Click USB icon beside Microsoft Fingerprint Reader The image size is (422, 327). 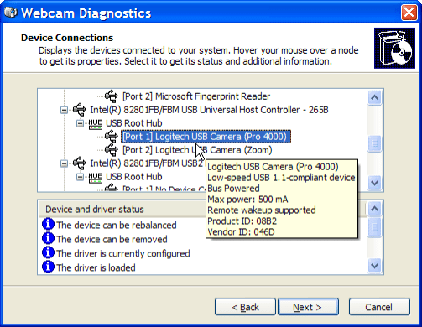(x=112, y=96)
